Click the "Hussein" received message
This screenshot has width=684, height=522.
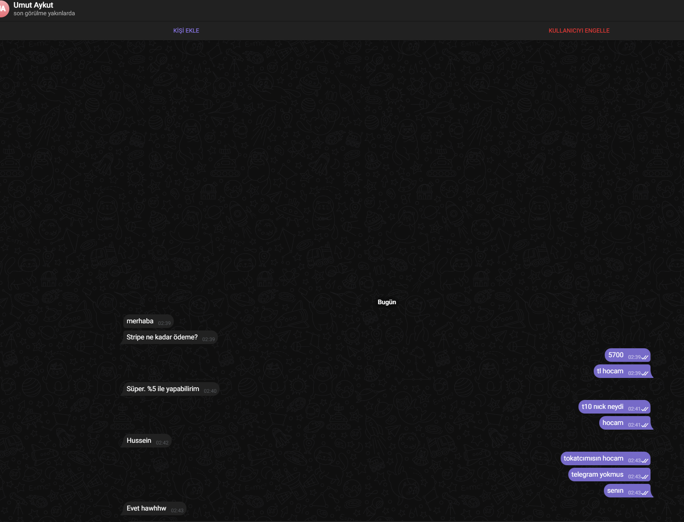[147, 441]
